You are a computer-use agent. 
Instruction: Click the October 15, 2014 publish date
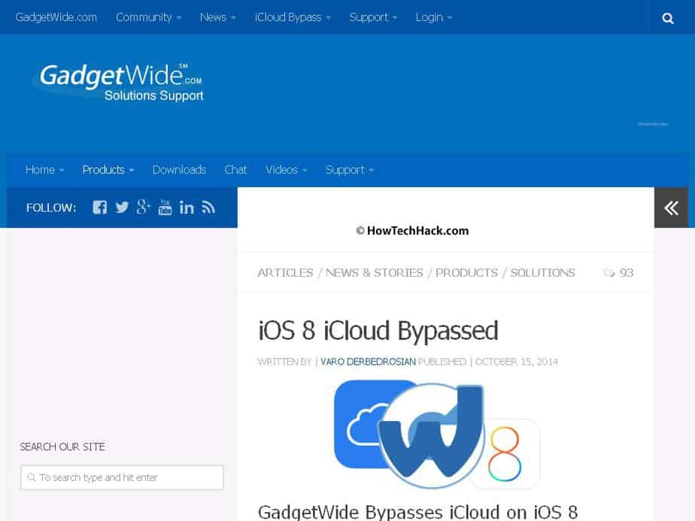tap(517, 362)
